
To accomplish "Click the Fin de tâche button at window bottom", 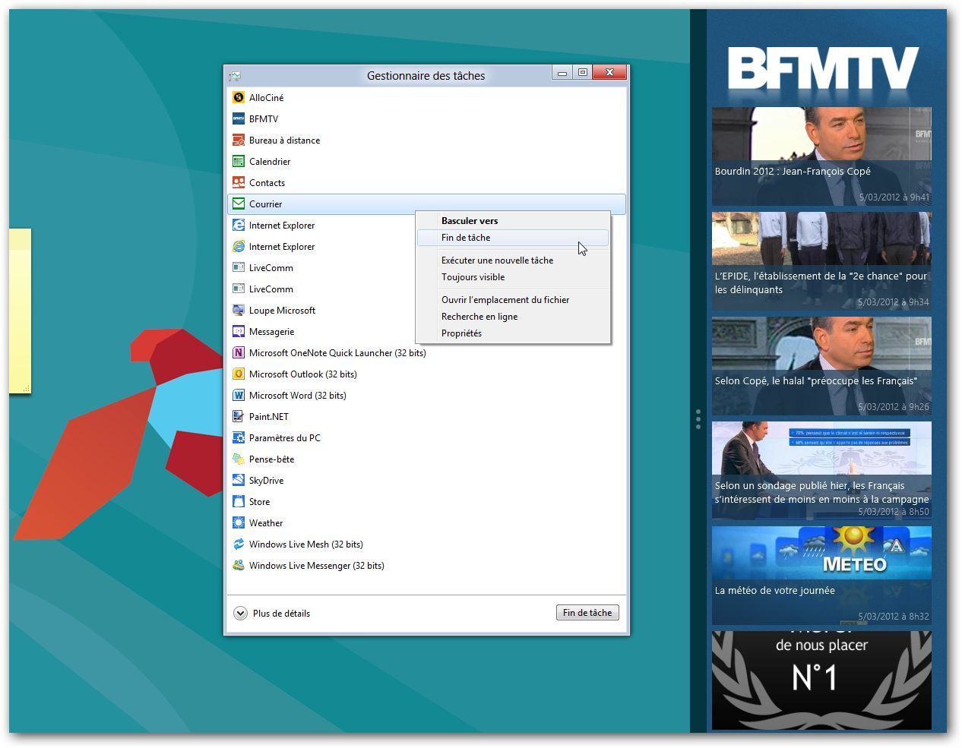I will [587, 613].
